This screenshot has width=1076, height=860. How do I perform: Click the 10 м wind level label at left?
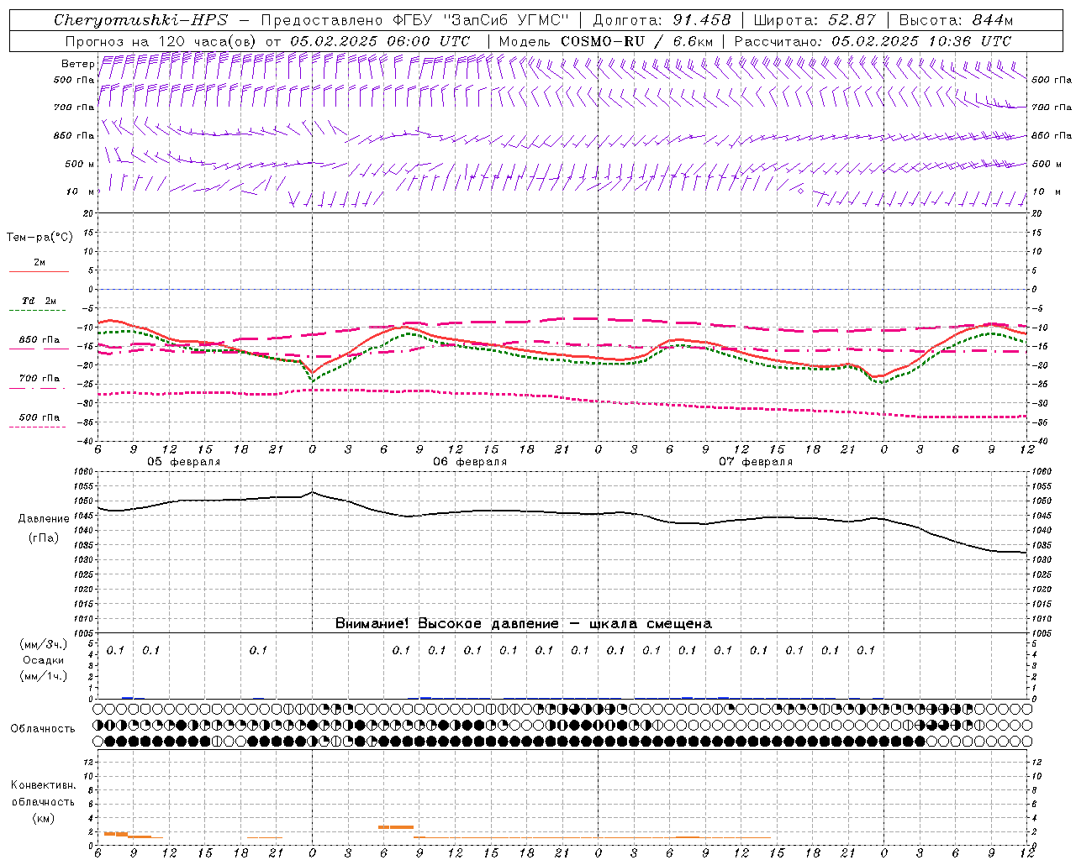(x=81, y=192)
